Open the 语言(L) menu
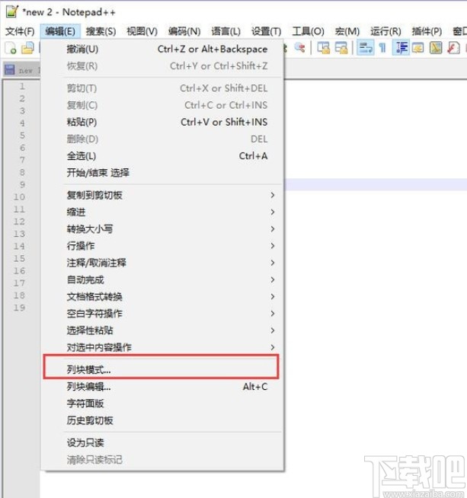 pyautogui.click(x=226, y=31)
